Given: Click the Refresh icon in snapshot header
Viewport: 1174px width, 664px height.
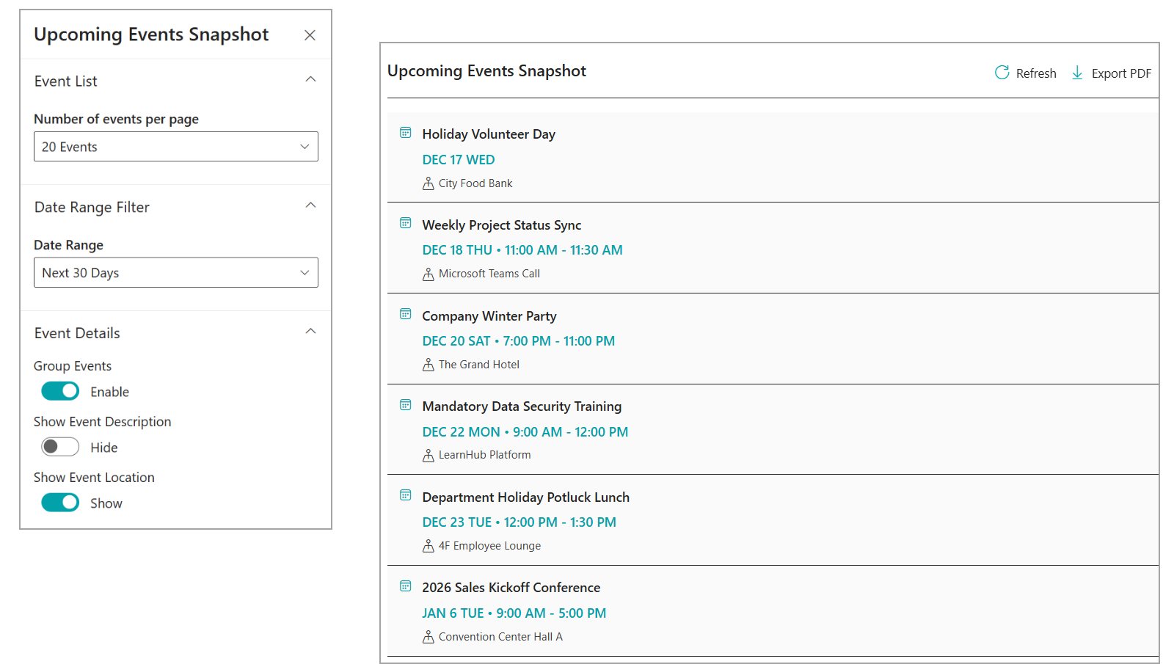Looking at the screenshot, I should pos(1002,73).
